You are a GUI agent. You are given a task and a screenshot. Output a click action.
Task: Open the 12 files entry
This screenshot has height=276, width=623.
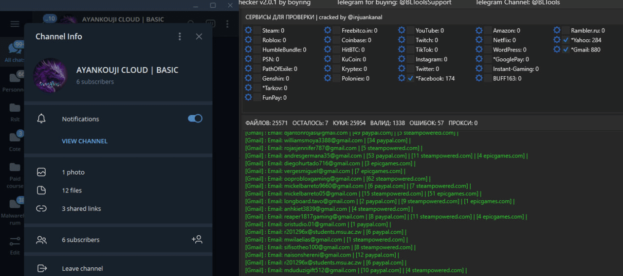[x=72, y=190]
